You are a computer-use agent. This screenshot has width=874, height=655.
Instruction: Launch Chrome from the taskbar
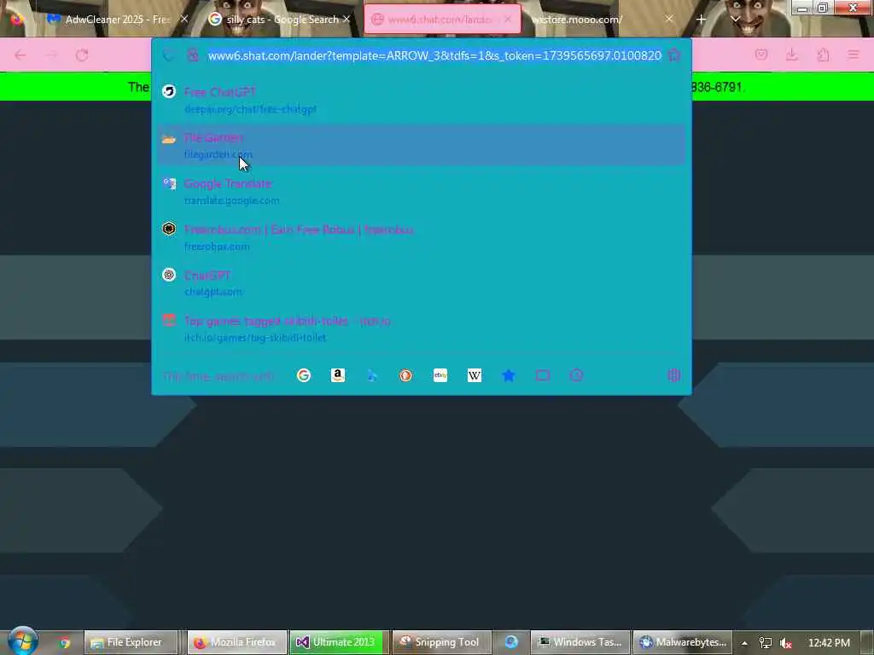(65, 642)
